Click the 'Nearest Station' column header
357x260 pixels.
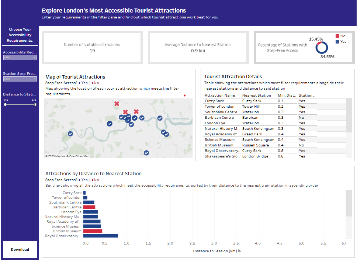click(x=256, y=96)
